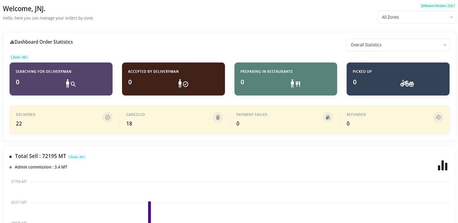The image size is (458, 223).
Task: Click the bar chart icon beside Total Sell
Action: tap(442, 165)
